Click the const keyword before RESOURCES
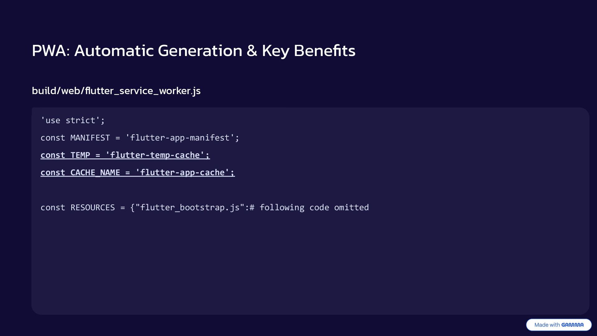 pyautogui.click(x=53, y=208)
